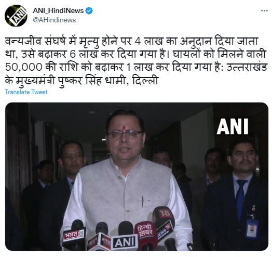The image size is (272, 257).
Task: Click the white ANI watermark in photo
Action: click(233, 126)
